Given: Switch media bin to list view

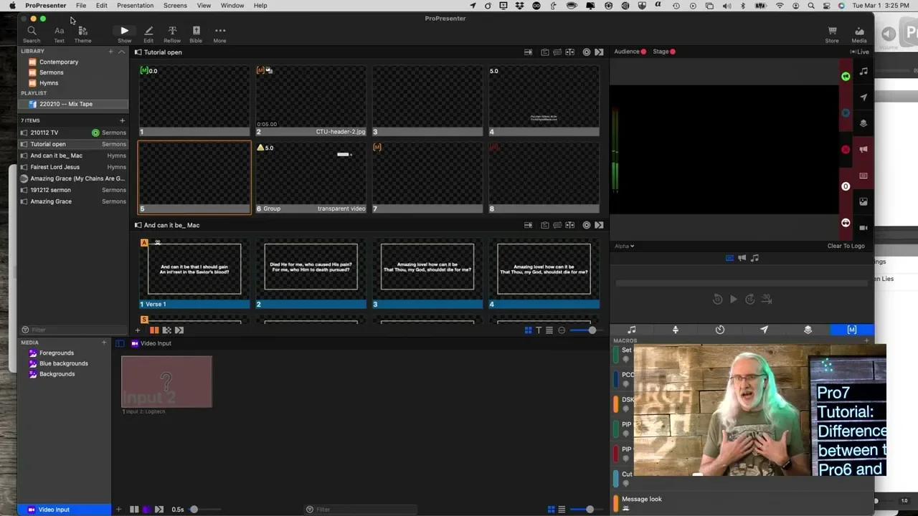Looking at the screenshot, I should point(562,510).
